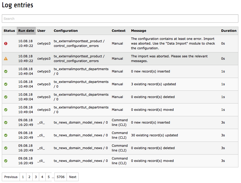Sort entries by the Duration column

(229, 31)
